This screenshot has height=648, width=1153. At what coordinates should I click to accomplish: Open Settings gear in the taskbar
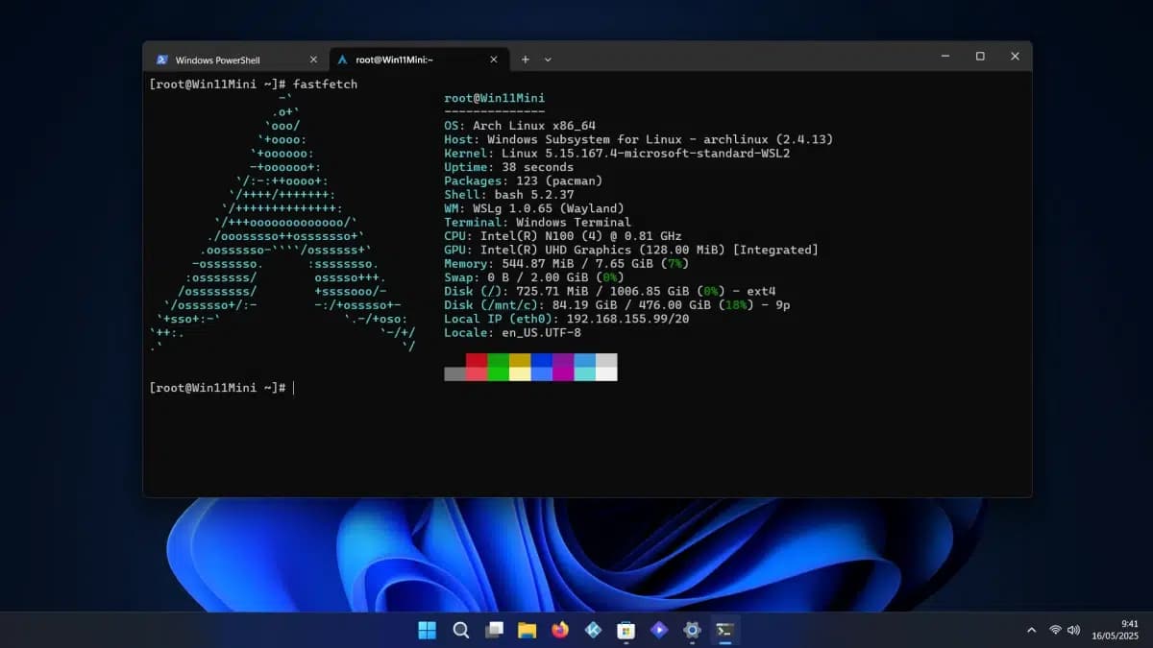pyautogui.click(x=692, y=630)
